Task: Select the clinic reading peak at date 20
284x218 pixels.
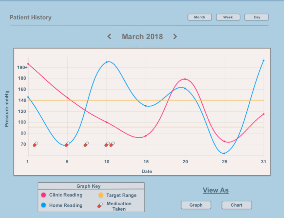Action: point(185,79)
